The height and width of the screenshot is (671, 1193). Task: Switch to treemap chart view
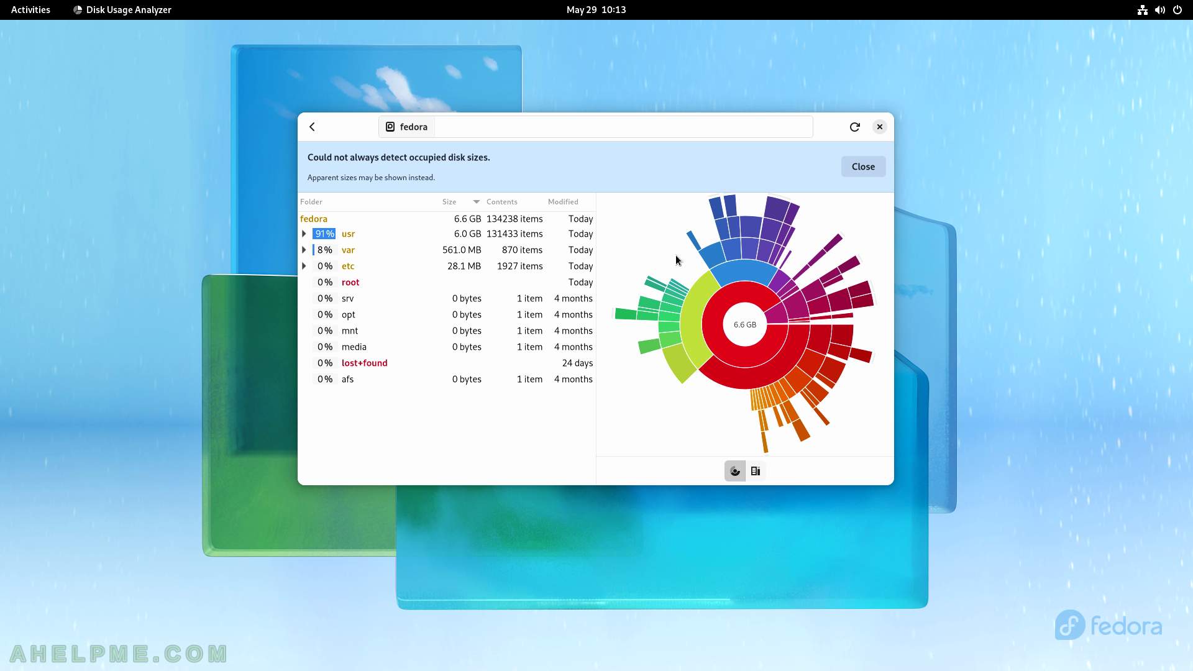[756, 471]
